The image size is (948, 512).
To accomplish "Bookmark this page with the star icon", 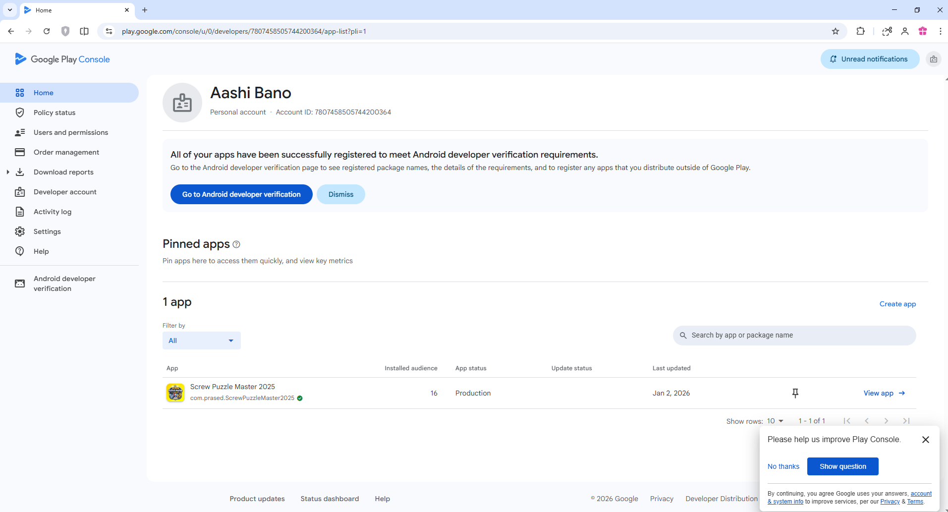I will click(x=836, y=31).
